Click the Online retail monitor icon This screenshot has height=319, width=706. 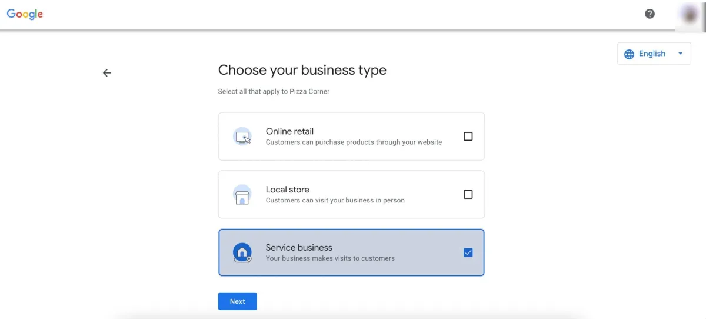[x=242, y=137]
